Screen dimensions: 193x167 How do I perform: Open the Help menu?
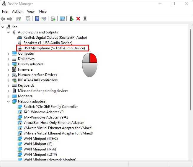pyautogui.click(x=43, y=12)
